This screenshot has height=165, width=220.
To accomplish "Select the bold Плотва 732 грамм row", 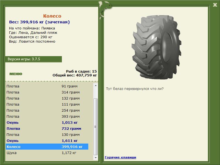I will click(x=47, y=128).
